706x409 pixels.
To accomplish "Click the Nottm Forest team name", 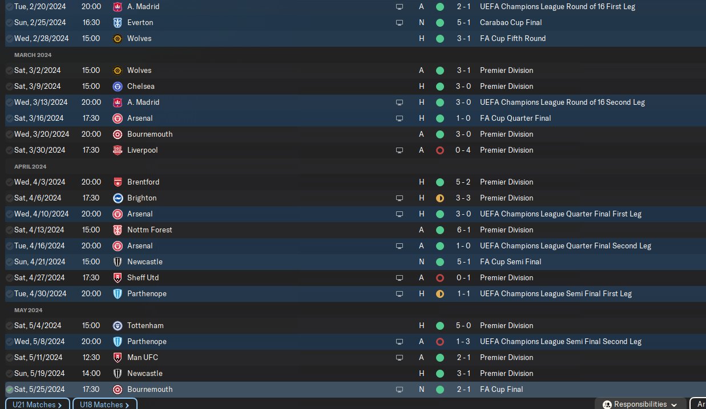I will click(150, 230).
